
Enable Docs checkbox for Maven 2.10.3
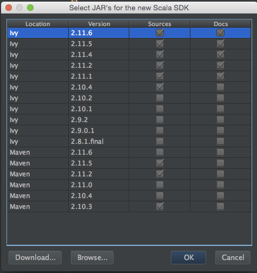pyautogui.click(x=220, y=206)
